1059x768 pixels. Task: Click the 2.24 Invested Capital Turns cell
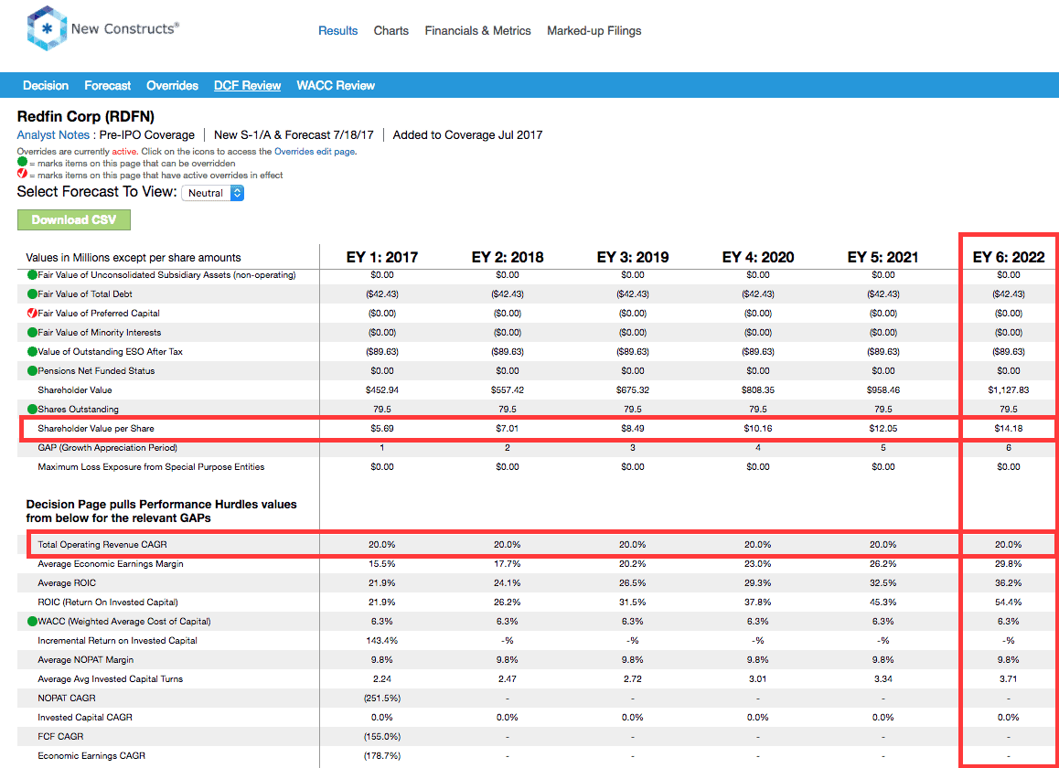382,678
